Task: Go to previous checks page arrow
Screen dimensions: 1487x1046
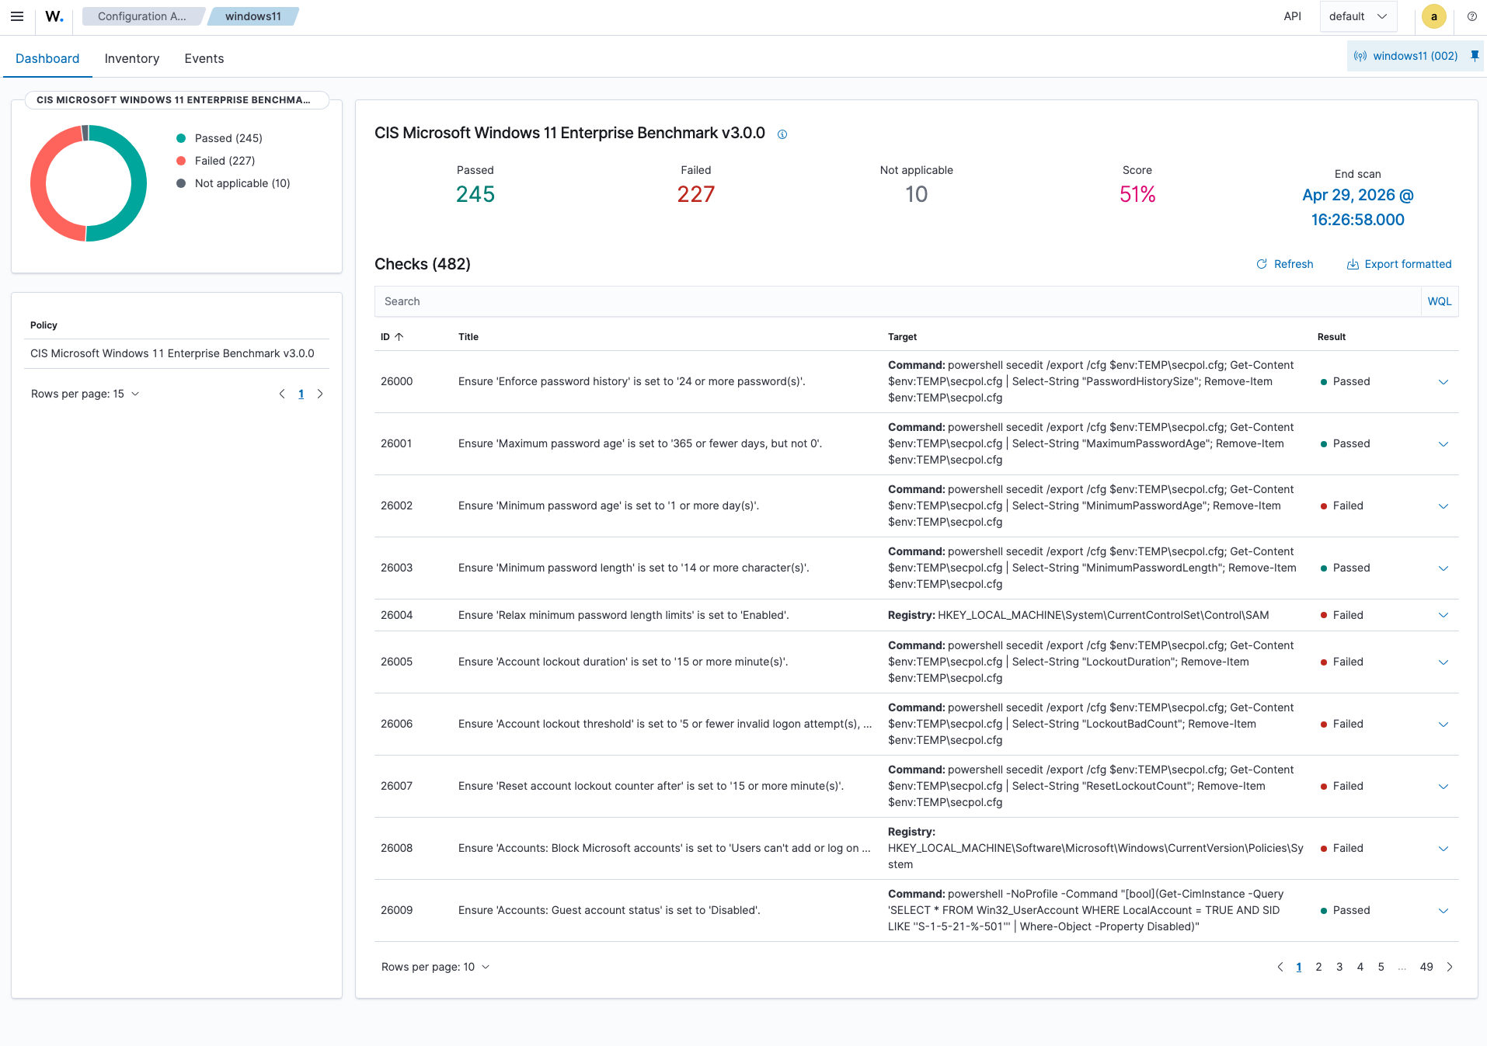Action: tap(1280, 967)
